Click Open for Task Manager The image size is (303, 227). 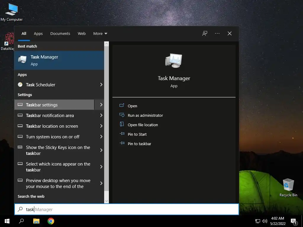[x=132, y=106]
